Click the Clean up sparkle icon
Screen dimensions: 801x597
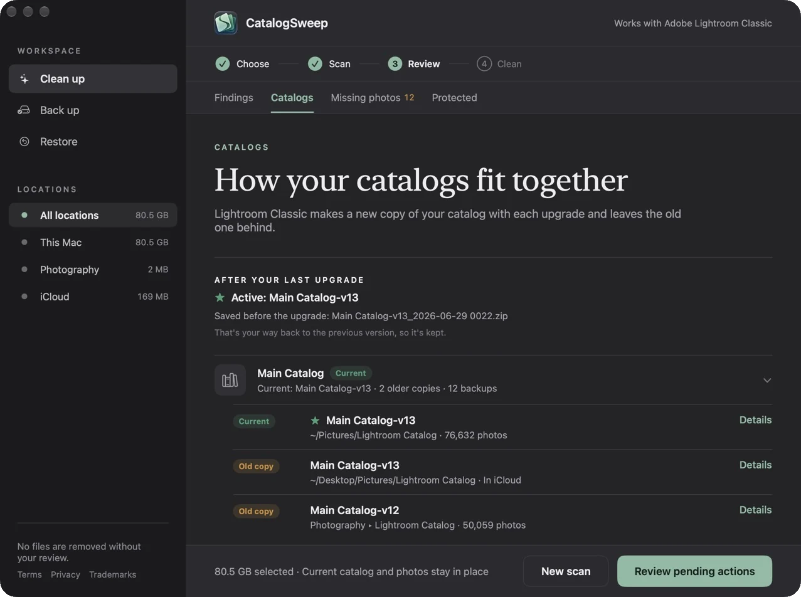click(24, 79)
